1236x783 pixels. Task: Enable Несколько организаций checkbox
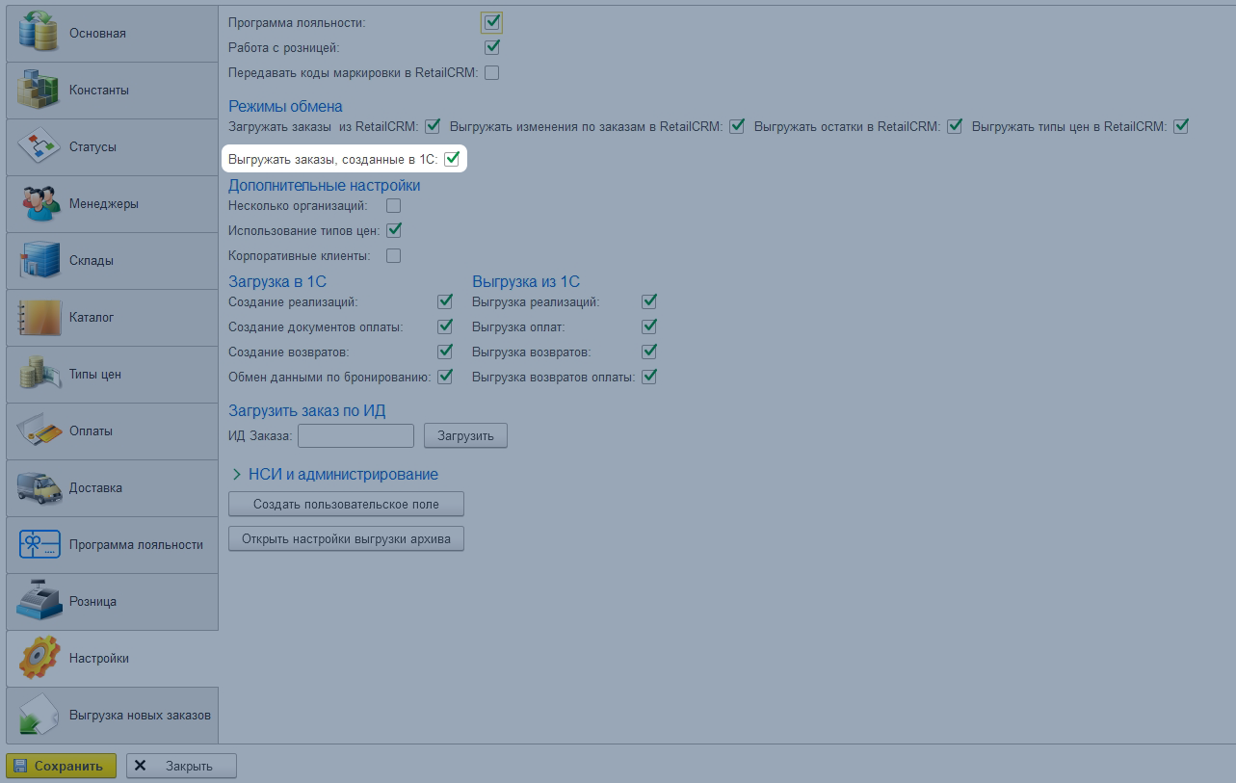point(393,206)
